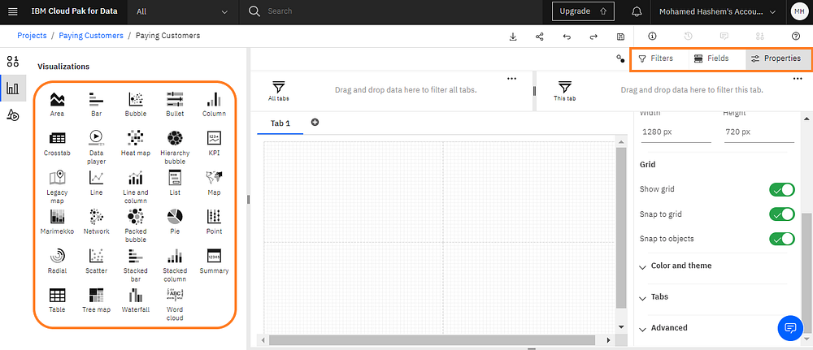The width and height of the screenshot is (813, 350).
Task: Toggle Snap to grid switch
Action: click(782, 214)
